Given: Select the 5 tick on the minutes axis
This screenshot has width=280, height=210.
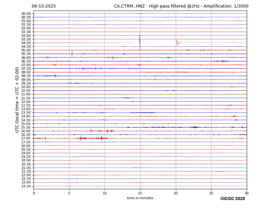Looking at the screenshot, I should click(69, 193).
